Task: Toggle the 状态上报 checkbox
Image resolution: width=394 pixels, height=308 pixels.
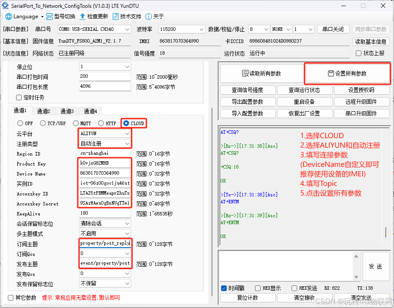Action: click(358, 53)
